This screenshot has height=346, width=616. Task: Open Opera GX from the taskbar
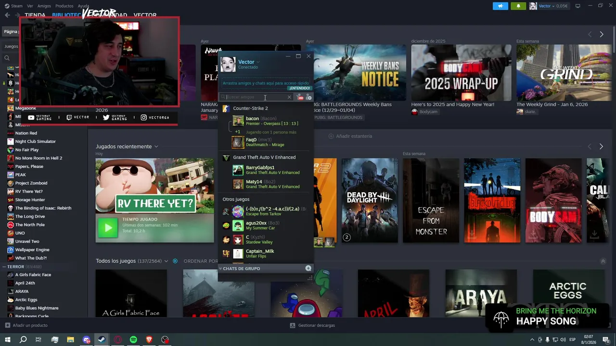tap(118, 340)
